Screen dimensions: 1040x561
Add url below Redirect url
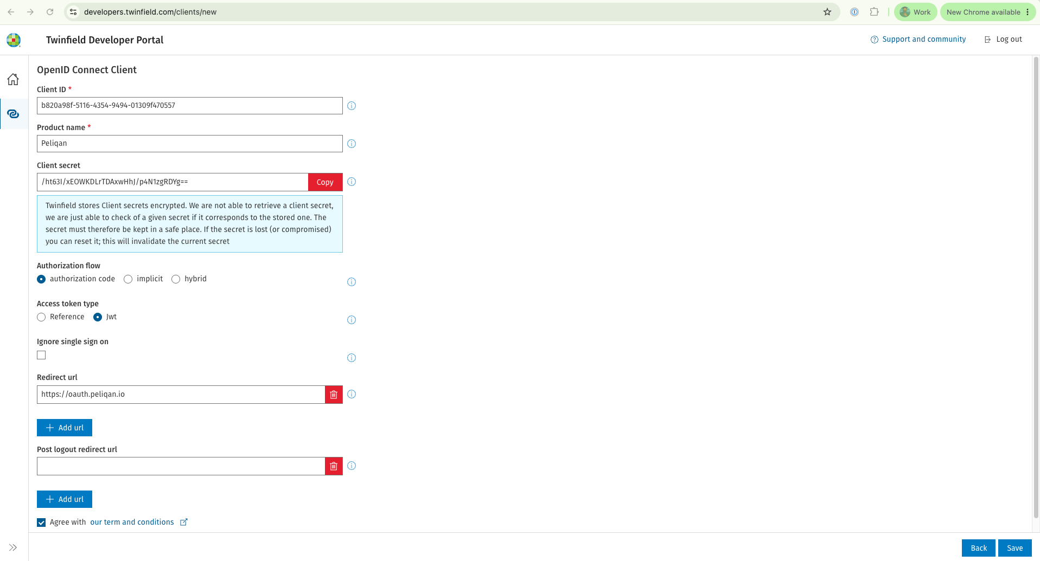[65, 428]
